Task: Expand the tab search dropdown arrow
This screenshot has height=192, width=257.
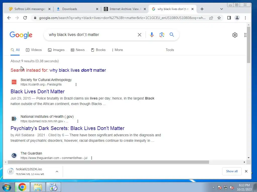Action: click(222, 9)
